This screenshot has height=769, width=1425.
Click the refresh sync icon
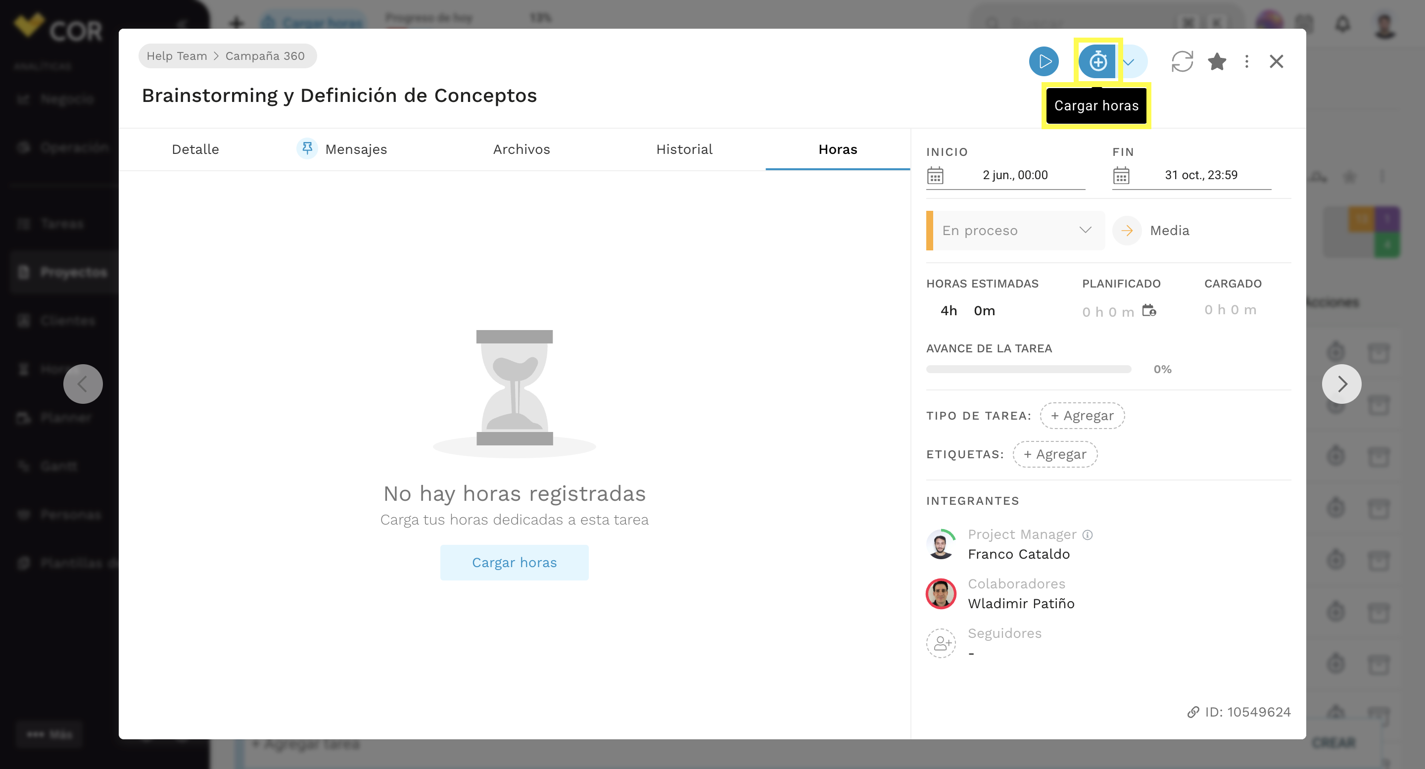(1182, 61)
